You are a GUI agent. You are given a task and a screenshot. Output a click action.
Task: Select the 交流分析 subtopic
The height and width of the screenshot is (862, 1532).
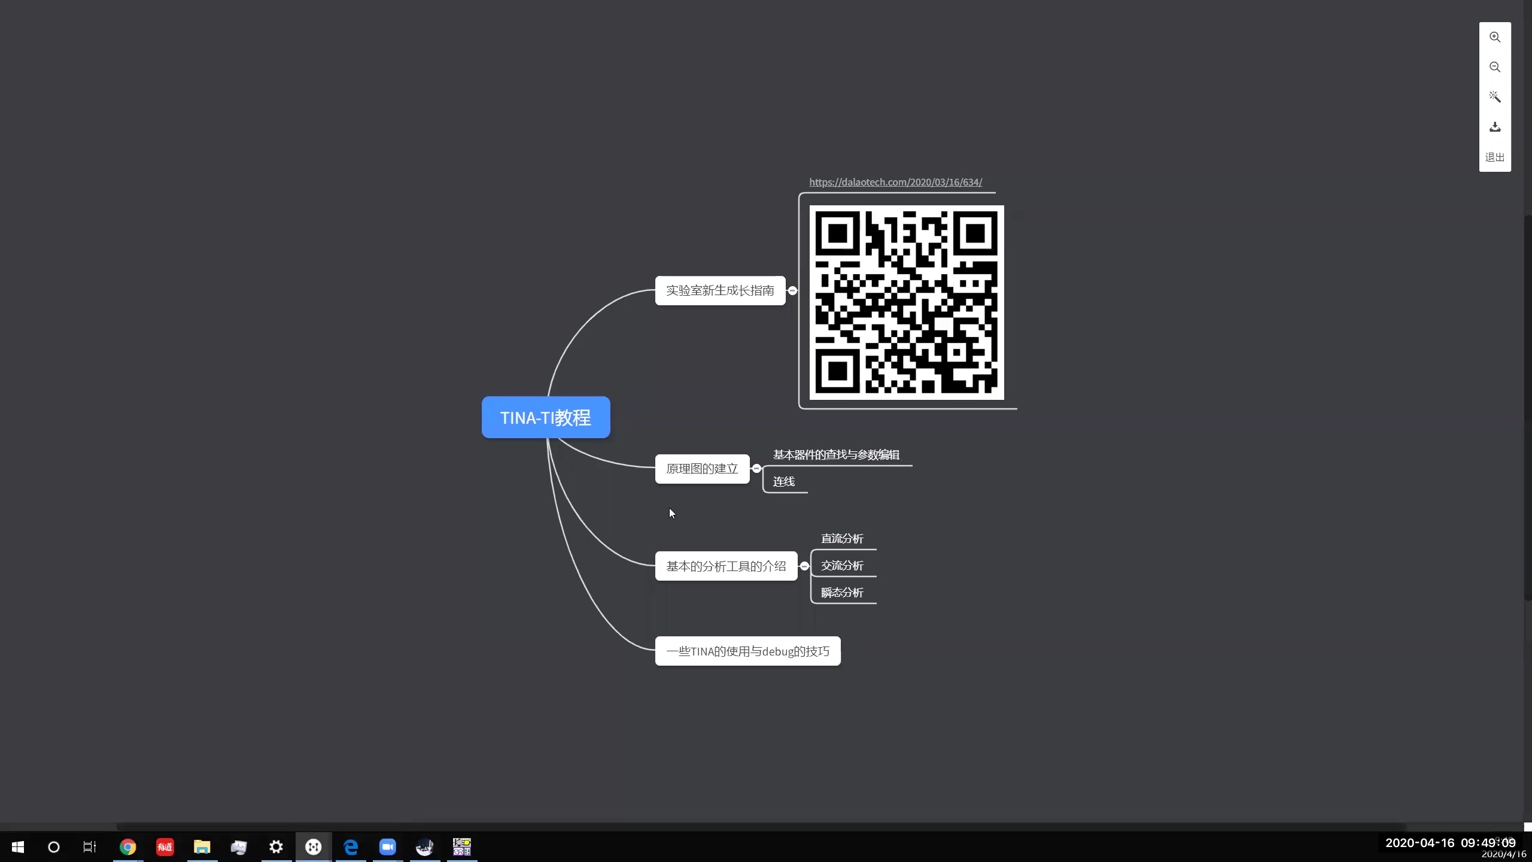pos(842,566)
